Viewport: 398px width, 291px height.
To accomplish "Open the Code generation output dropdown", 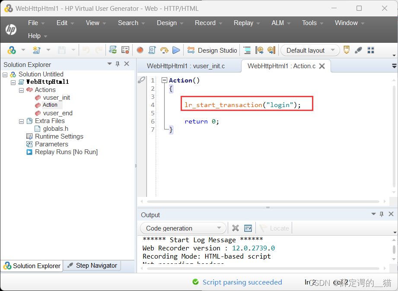I will [x=183, y=228].
